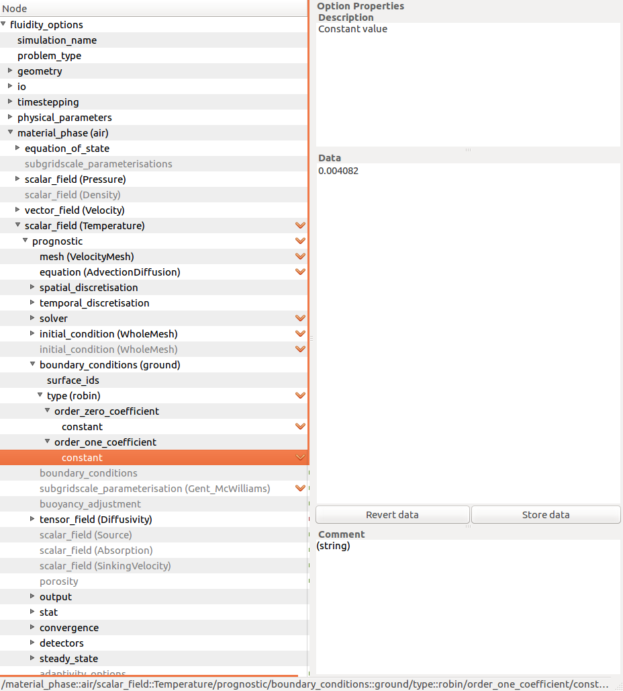The width and height of the screenshot is (623, 691).
Task: Expand the geometry node
Action: (x=10, y=71)
